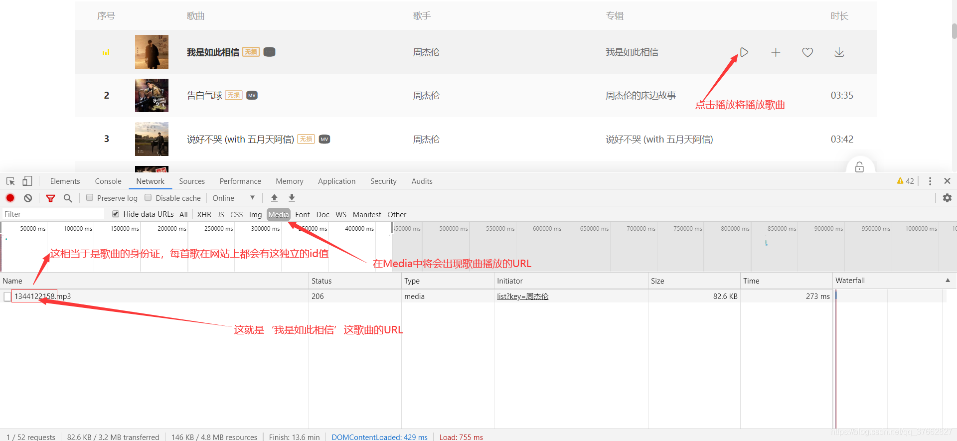Image resolution: width=957 pixels, height=441 pixels.
Task: Open the Sources tab
Action: coord(192,181)
